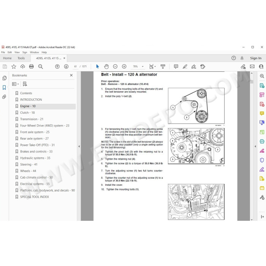Open the sign document pen tool
Image resolution: width=266 pixels, height=266 pixels.
194,66
